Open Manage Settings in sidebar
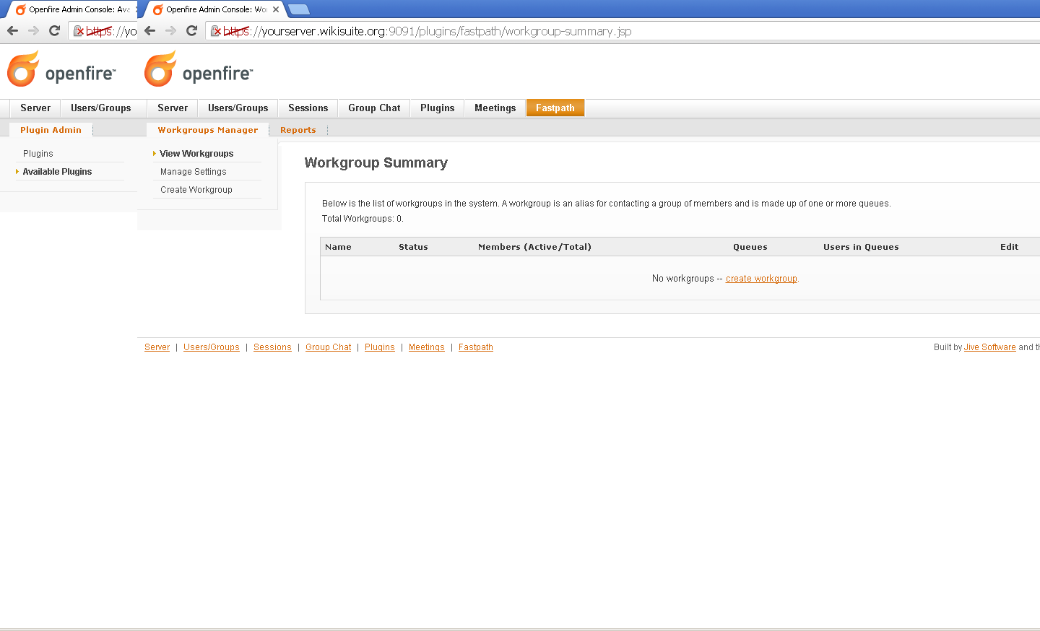 [x=193, y=172]
